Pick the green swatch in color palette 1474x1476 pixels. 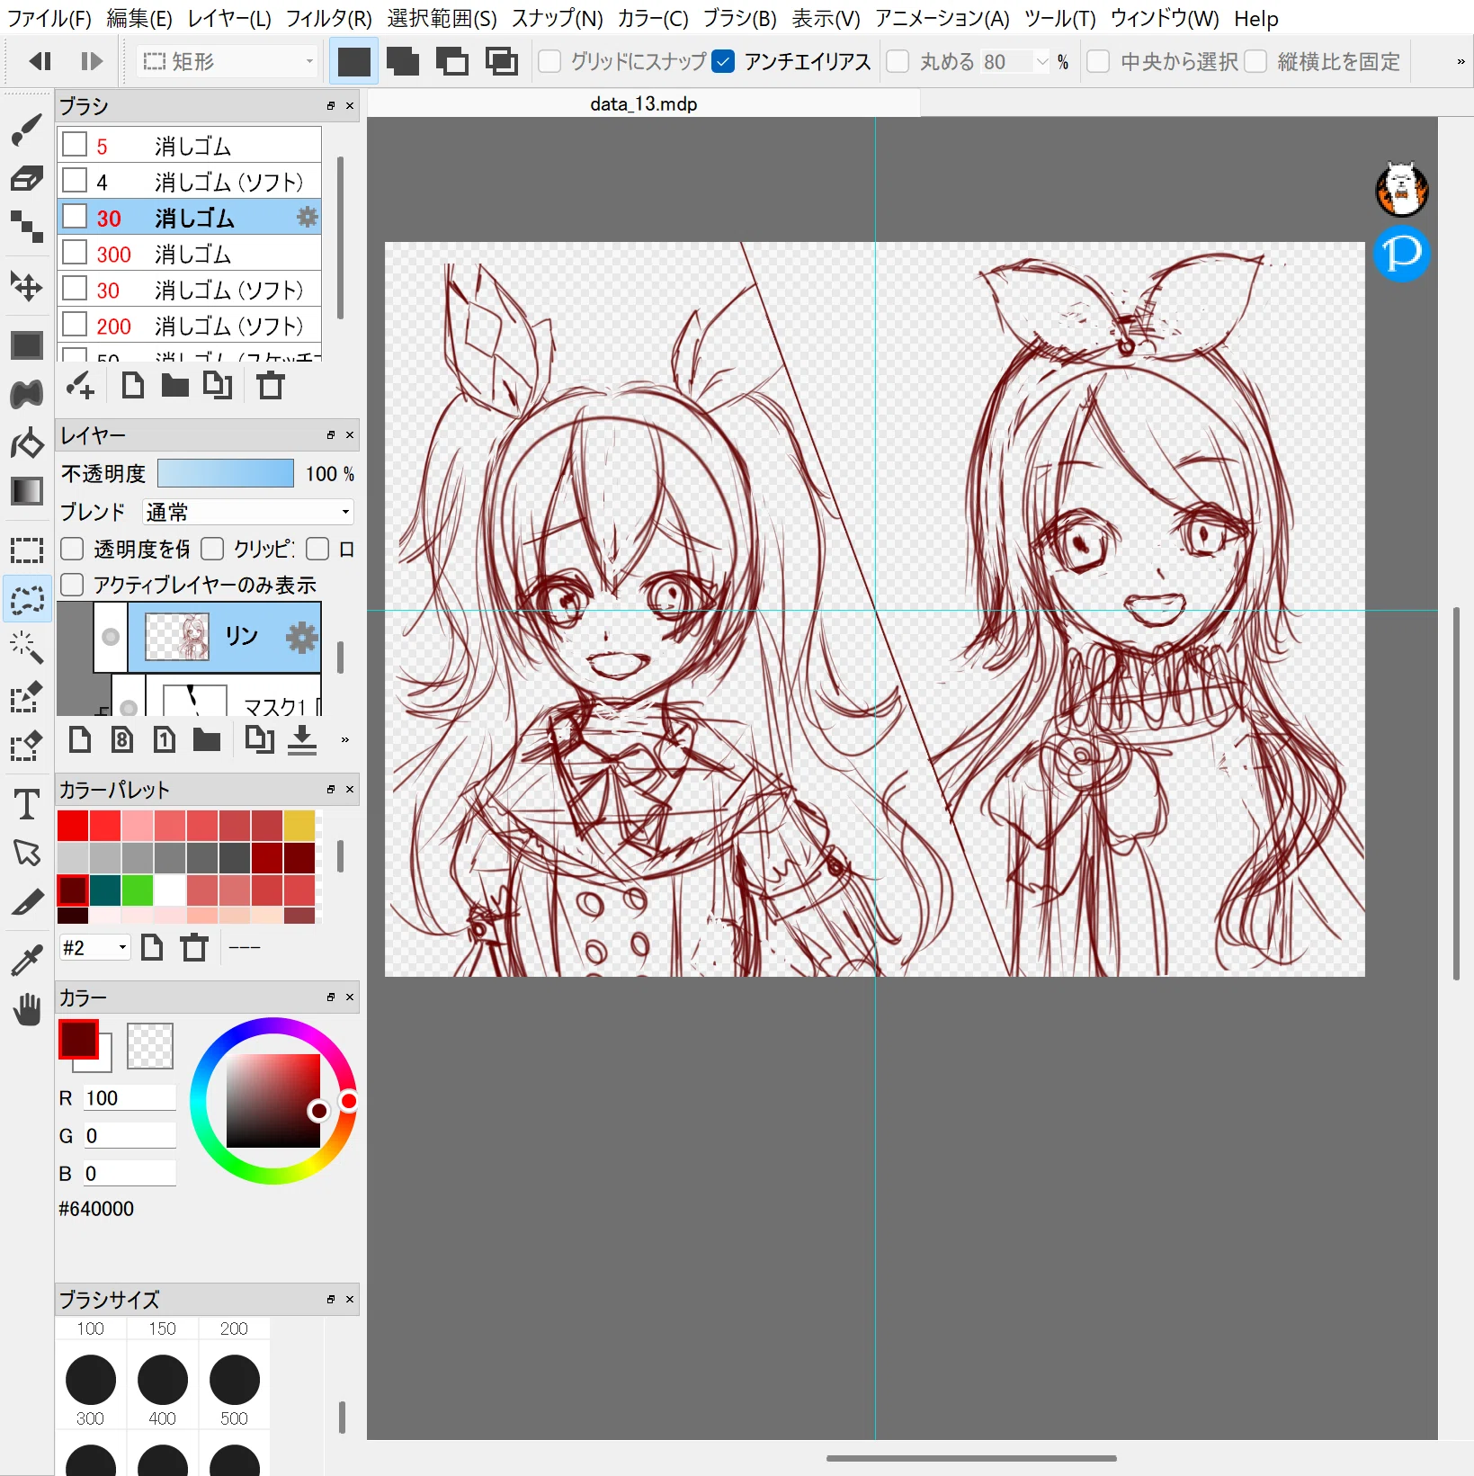point(138,890)
